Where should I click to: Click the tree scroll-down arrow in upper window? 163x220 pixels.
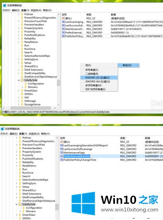[58, 105]
